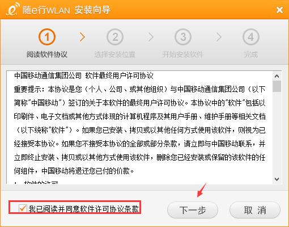The width and height of the screenshot is (289, 227).
Task: Select the step 2 circle icon
Action: pyautogui.click(x=115, y=37)
